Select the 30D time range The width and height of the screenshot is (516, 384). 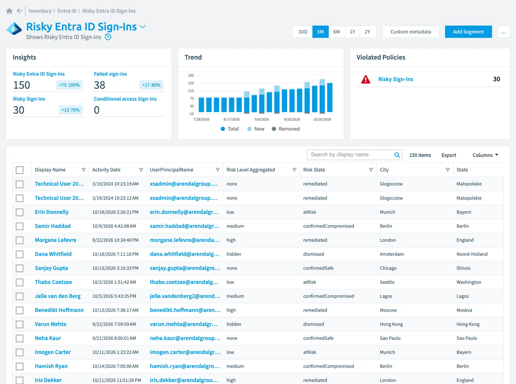[x=303, y=32]
